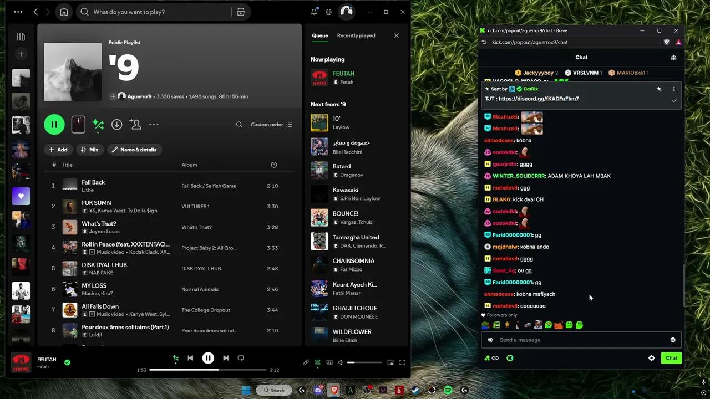
Task: Open More options for the '9 playlist
Action: coord(154,125)
